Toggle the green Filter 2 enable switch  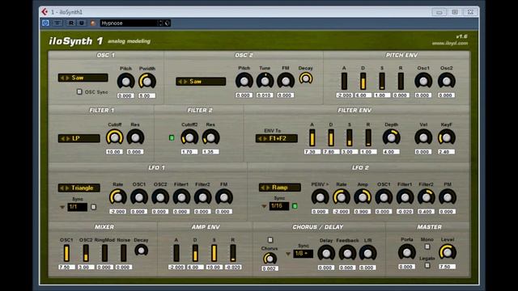[172, 137]
